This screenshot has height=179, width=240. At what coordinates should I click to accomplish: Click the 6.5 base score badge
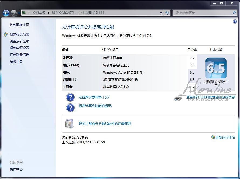pos(216,68)
